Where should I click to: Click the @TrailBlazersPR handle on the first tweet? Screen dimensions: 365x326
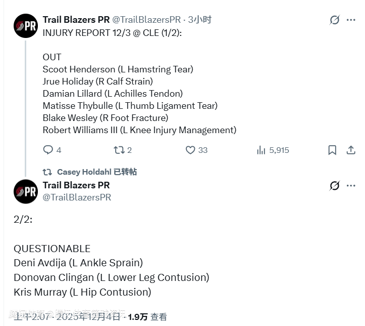pyautogui.click(x=146, y=20)
